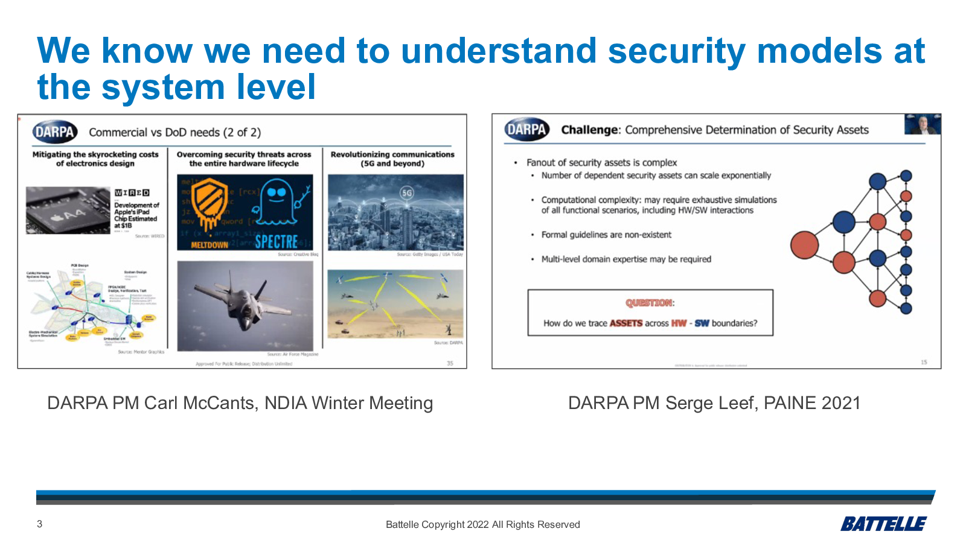Click 'Source: Mentor Graphics' credit
Image resolution: width=966 pixels, height=543 pixels.
click(141, 352)
